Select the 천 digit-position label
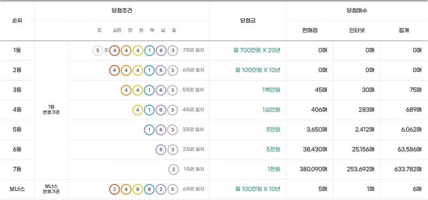The height and width of the screenshot is (200, 428). pyautogui.click(x=141, y=30)
